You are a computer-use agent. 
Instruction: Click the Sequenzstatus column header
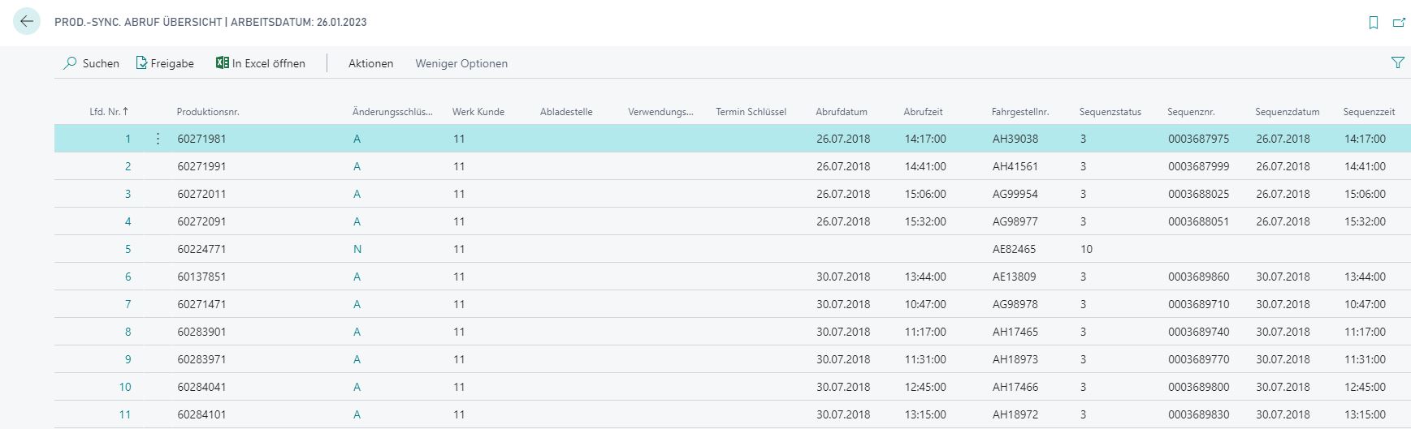(x=1110, y=112)
